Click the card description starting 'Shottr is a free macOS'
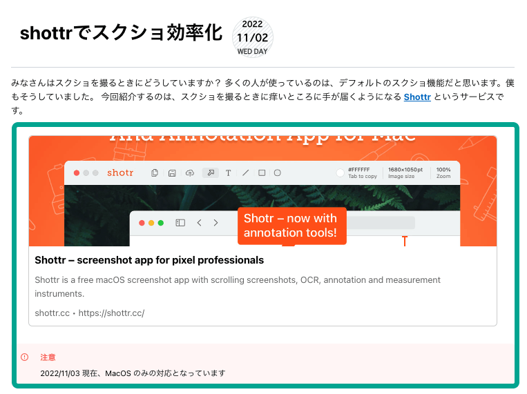The height and width of the screenshot is (394, 527). point(238,286)
